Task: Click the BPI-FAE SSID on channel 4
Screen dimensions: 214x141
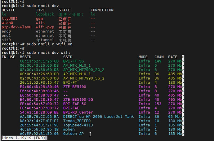Action: [71, 108]
